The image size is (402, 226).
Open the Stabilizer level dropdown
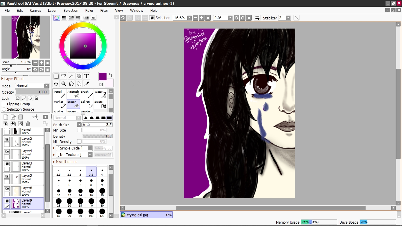(288, 18)
